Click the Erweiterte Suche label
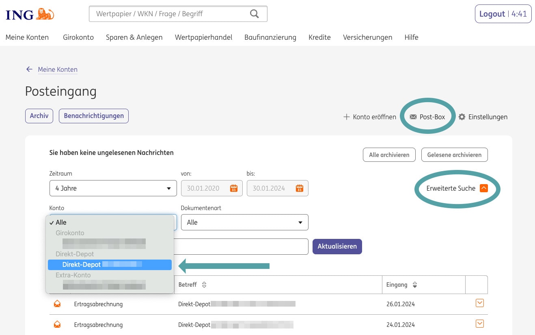 point(451,188)
